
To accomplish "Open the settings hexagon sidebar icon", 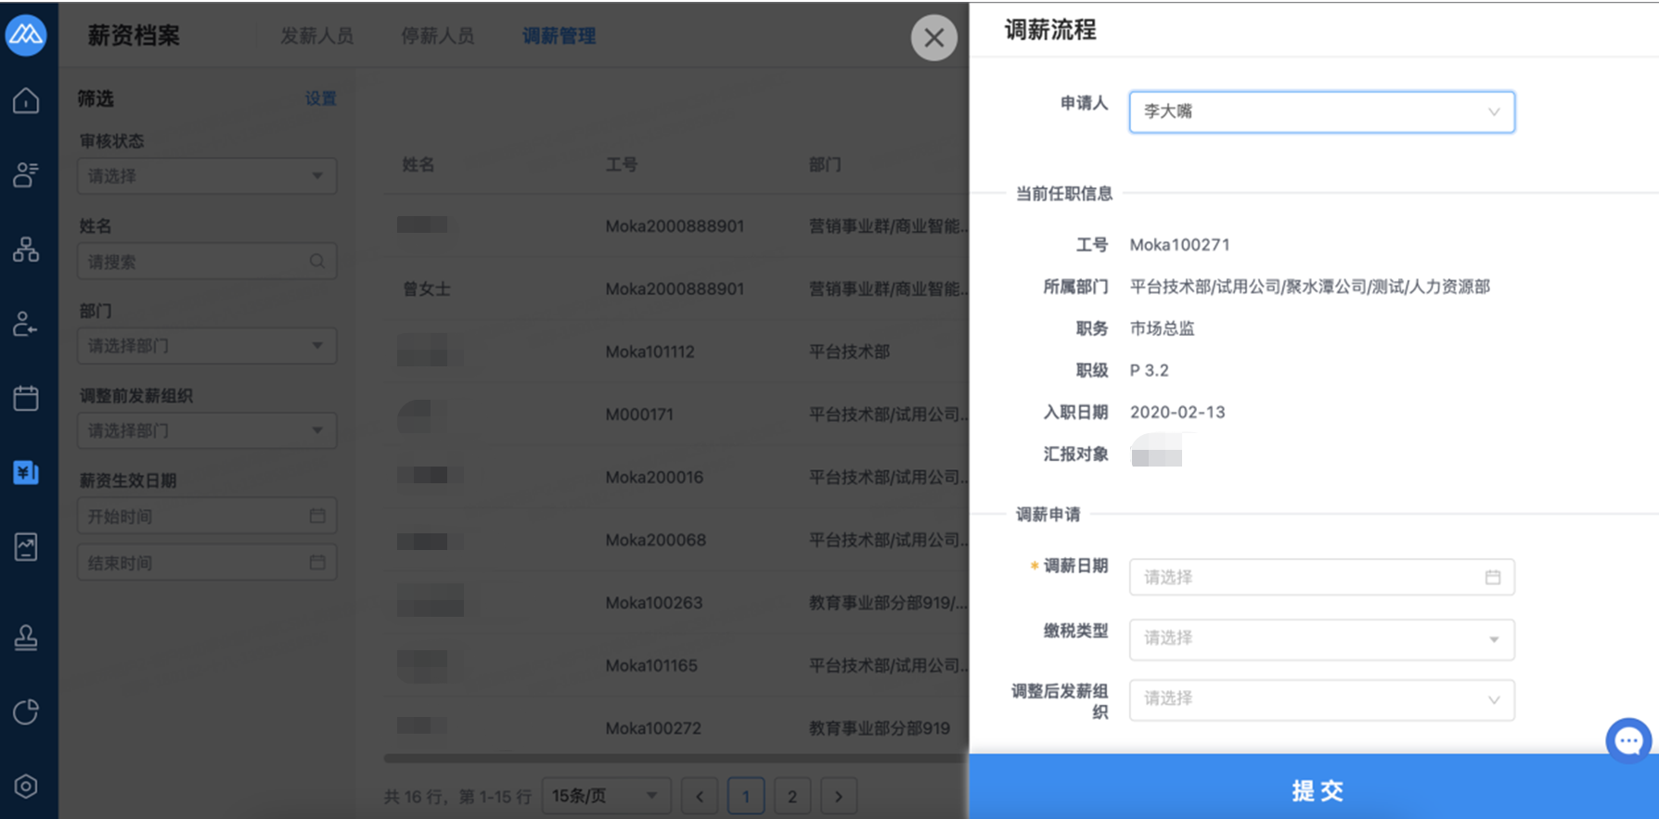I will [x=26, y=787].
